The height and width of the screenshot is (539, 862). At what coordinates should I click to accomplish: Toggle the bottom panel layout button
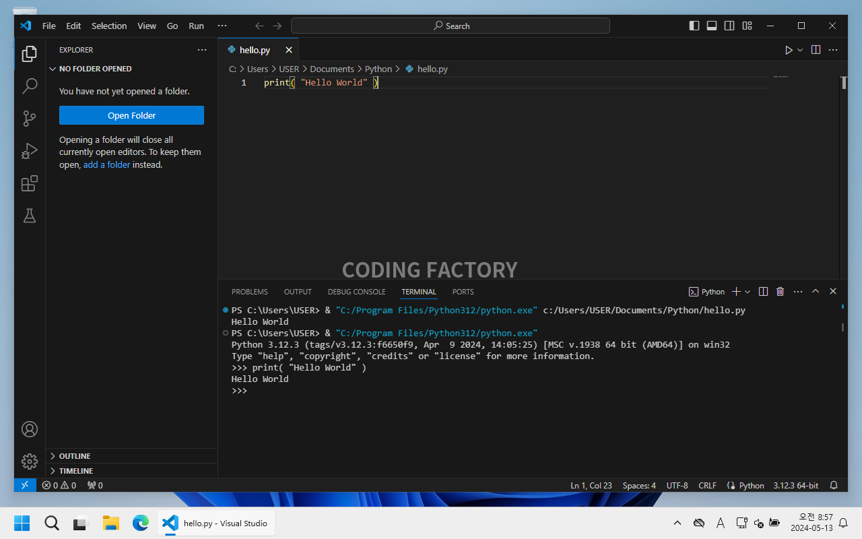click(712, 26)
